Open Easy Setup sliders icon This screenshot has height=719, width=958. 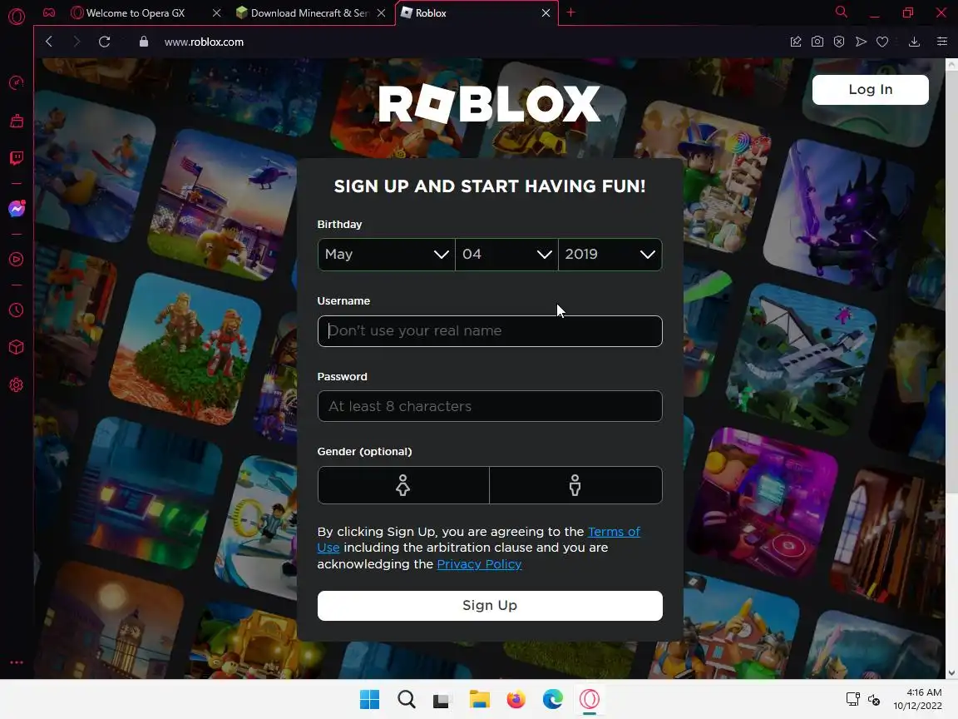942,42
